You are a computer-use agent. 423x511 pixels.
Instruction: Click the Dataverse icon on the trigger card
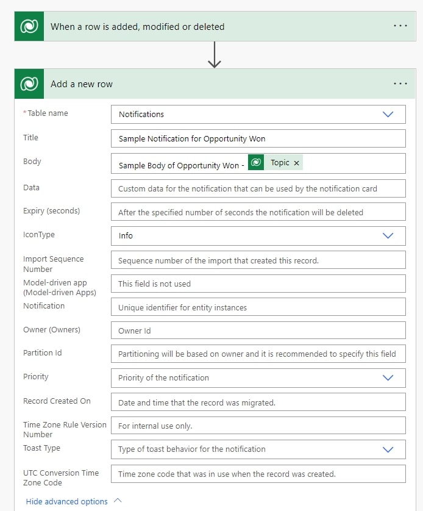pos(29,26)
